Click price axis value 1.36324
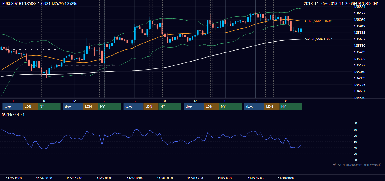Image resolution: width=385 pixels, height=181 pixels. pos(359,7)
